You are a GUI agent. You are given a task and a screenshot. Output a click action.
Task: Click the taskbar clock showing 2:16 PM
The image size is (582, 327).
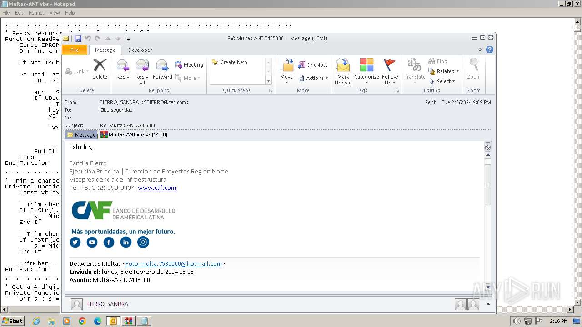coord(558,321)
